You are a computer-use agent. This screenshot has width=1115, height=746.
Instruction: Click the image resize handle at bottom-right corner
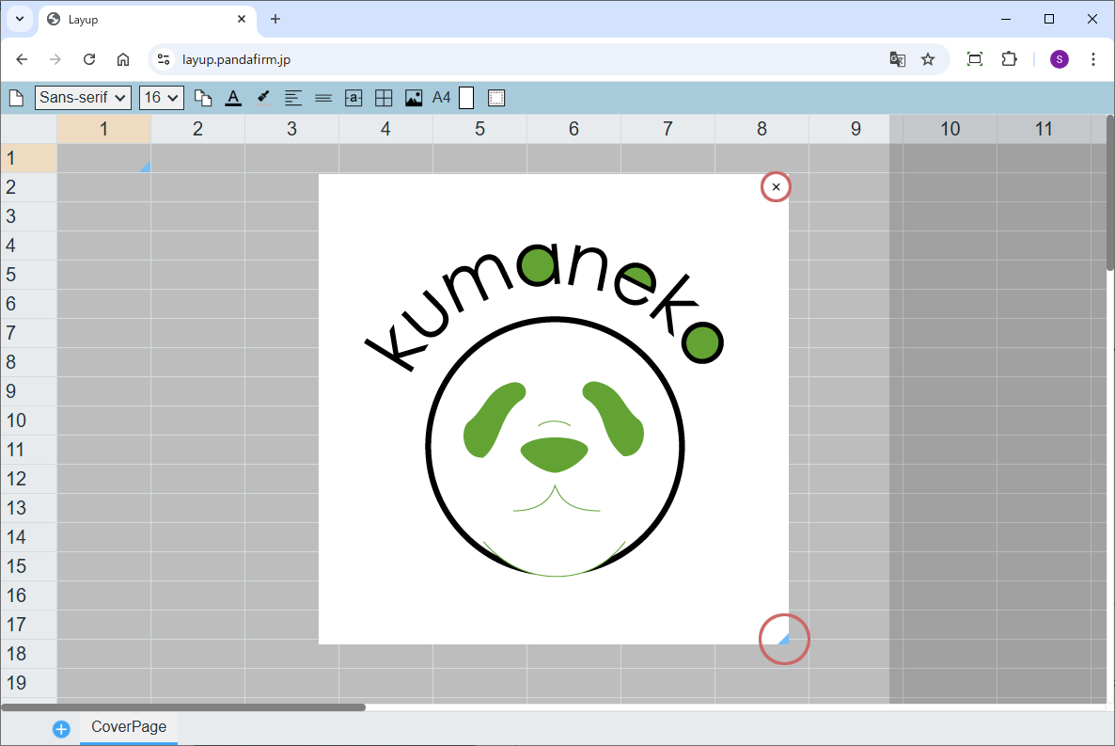782,639
